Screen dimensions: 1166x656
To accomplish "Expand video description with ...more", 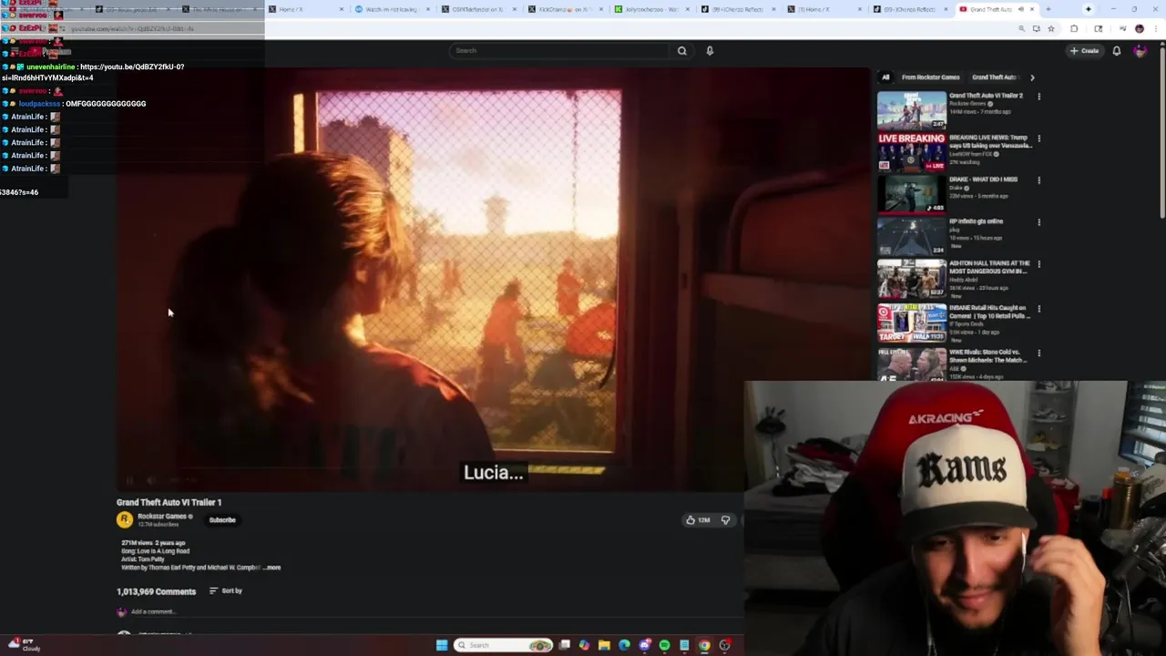I will [271, 568].
